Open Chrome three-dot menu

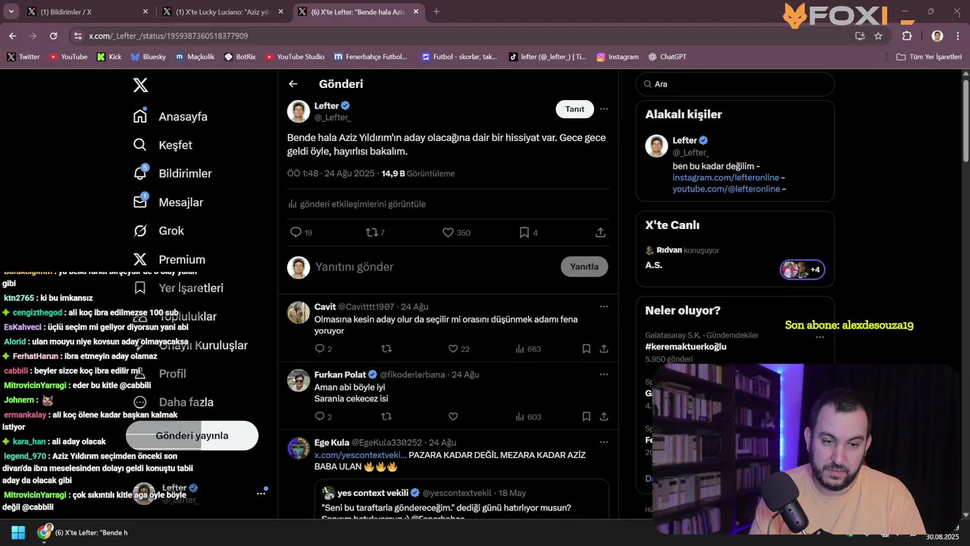pyautogui.click(x=957, y=36)
